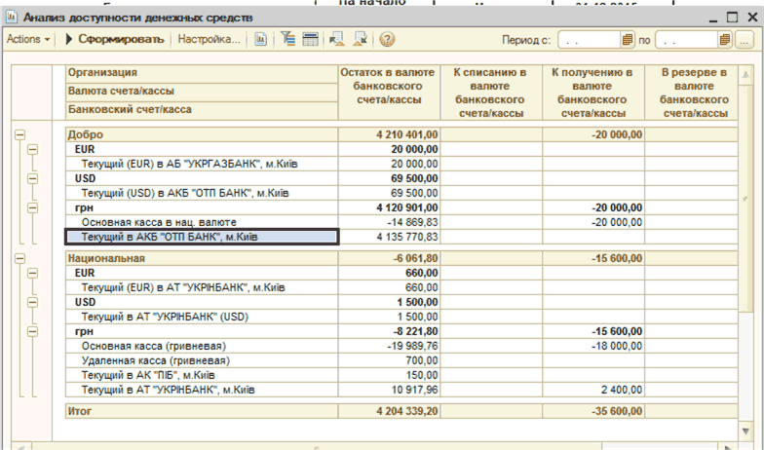The image size is (764, 450).
Task: Click the funnel filter icon in toolbar
Action: pos(288,40)
